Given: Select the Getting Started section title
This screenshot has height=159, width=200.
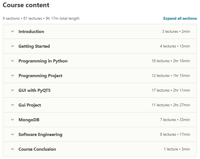Looking at the screenshot, I should 34,46.
